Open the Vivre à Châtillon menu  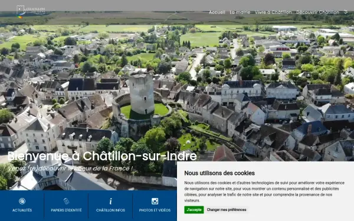point(273,12)
